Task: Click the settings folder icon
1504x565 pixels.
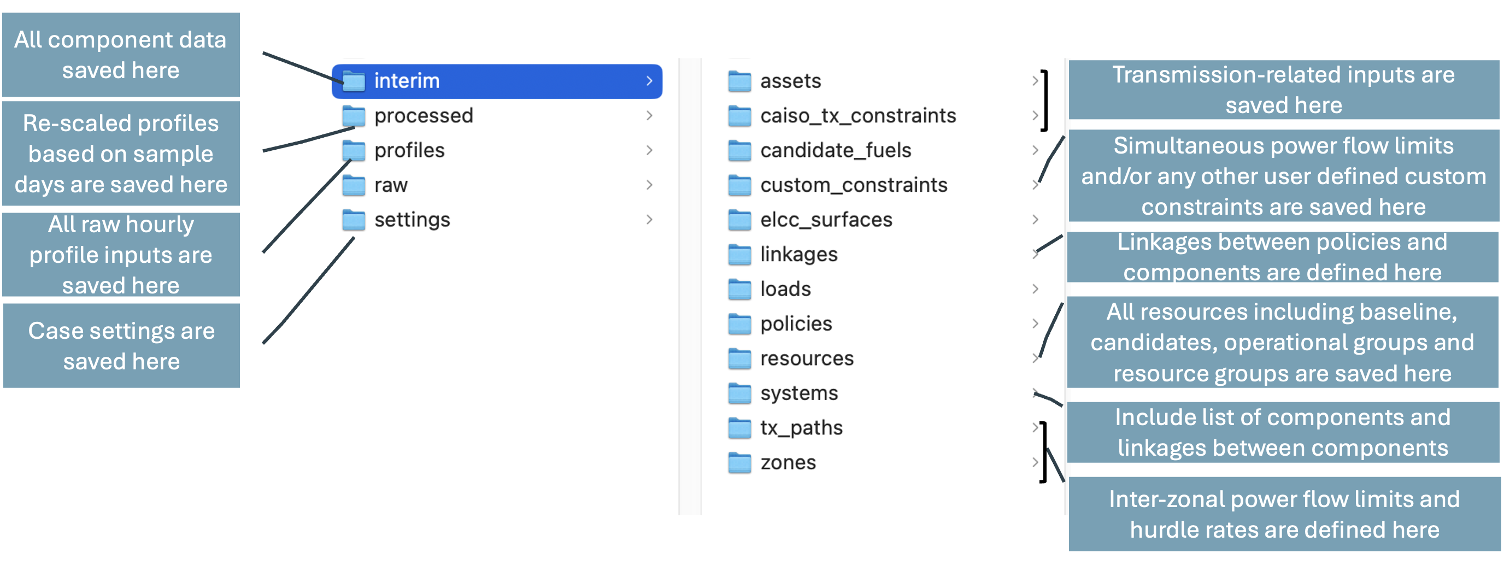Action: pyautogui.click(x=354, y=220)
